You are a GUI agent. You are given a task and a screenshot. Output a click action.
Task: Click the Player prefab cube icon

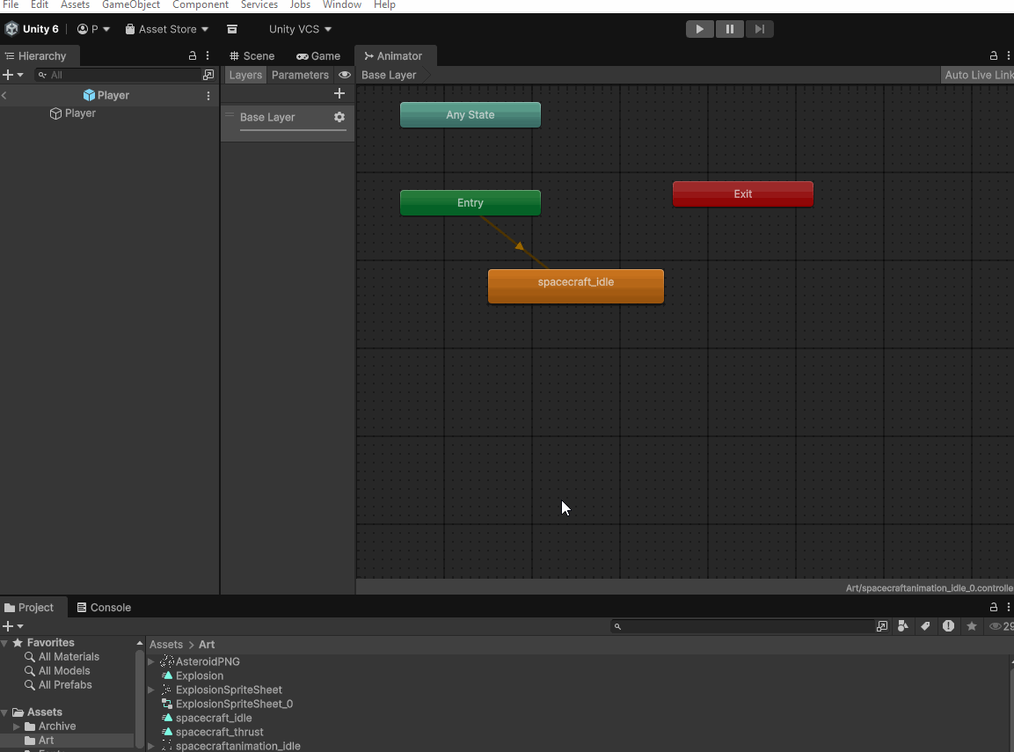(x=89, y=95)
